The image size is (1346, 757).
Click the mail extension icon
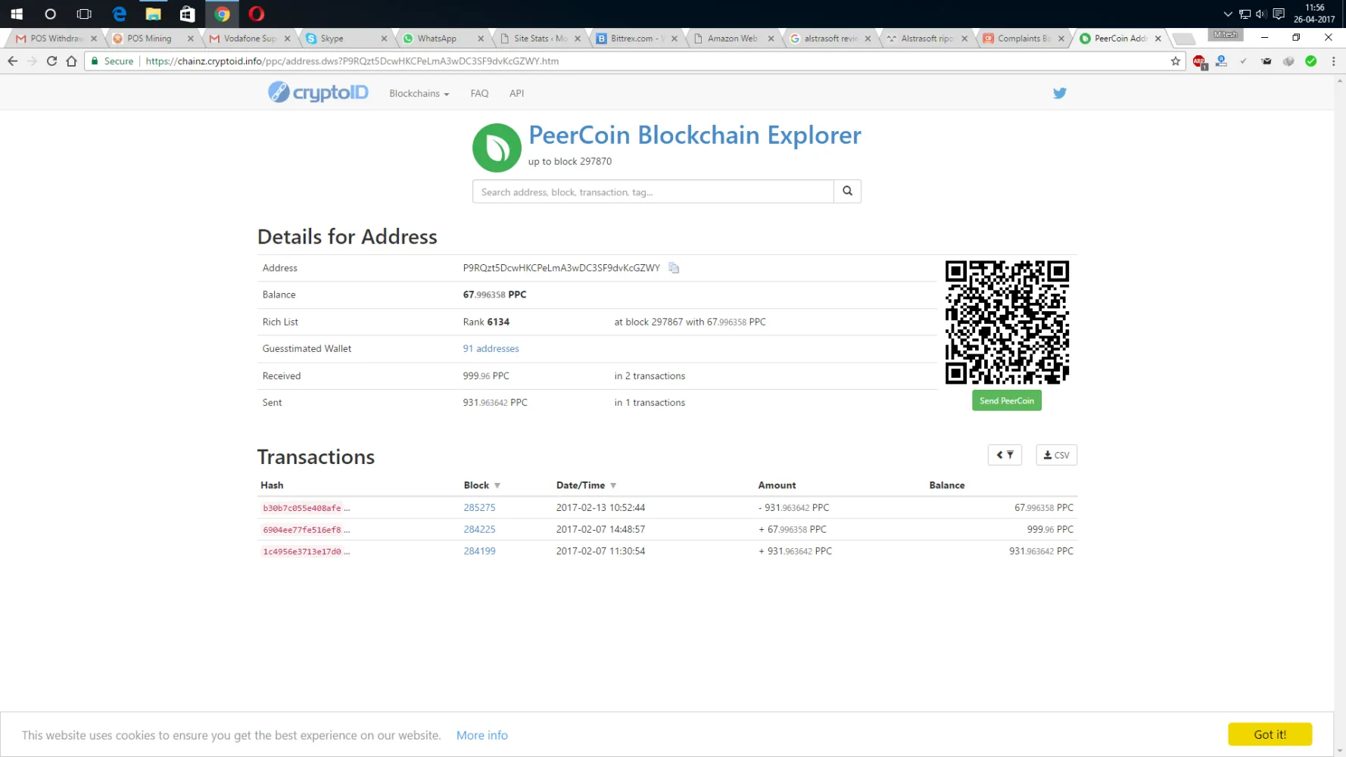tap(1267, 61)
